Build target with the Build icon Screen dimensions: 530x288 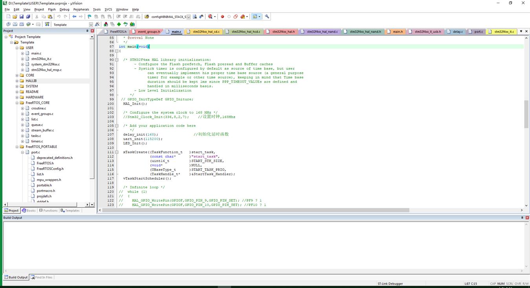[x=15, y=24]
